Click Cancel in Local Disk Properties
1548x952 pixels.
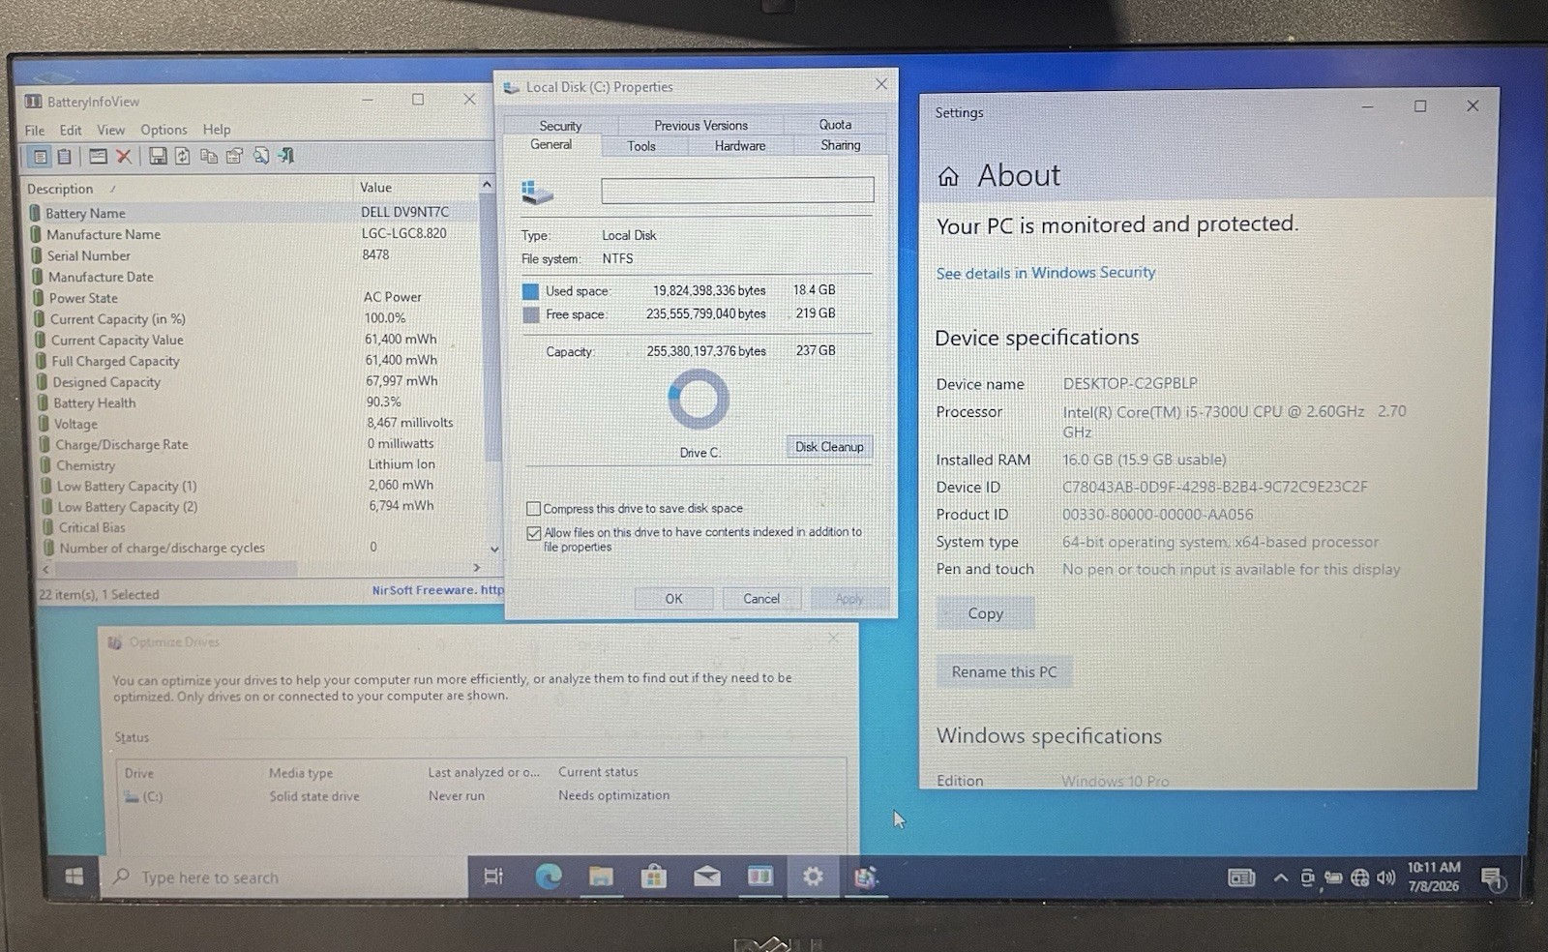pyautogui.click(x=761, y=599)
